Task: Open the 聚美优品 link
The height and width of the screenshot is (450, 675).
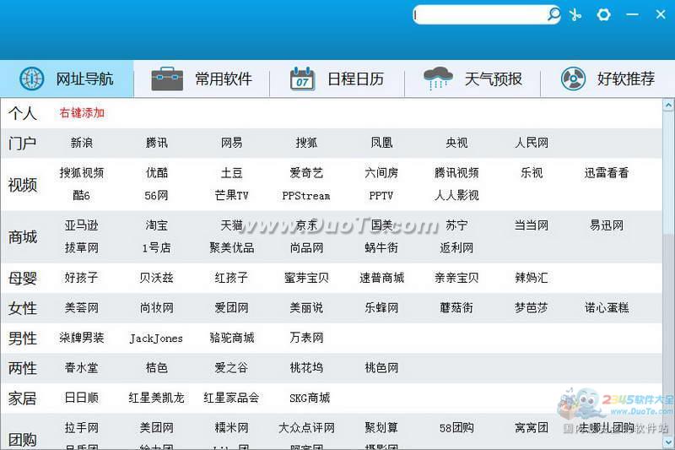Action: click(x=231, y=247)
